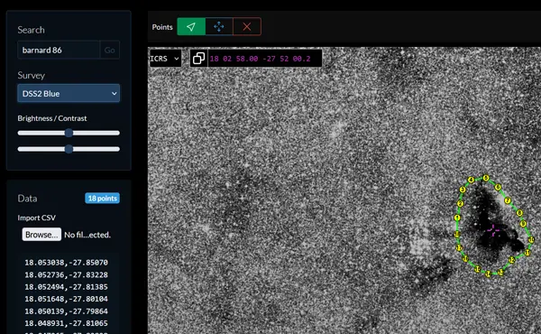The height and width of the screenshot is (334, 541).
Task: Click the Go search button
Action: (x=110, y=50)
